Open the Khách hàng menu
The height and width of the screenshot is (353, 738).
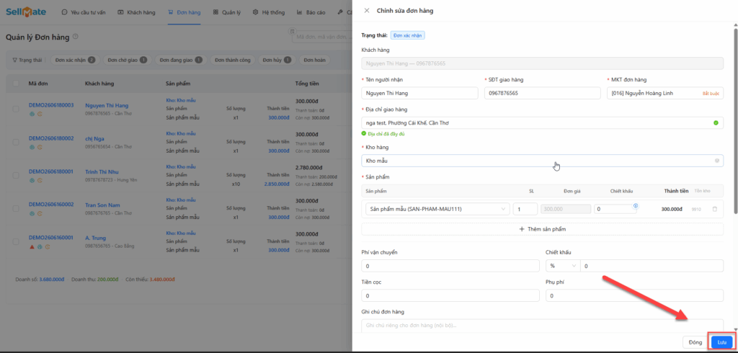[136, 12]
